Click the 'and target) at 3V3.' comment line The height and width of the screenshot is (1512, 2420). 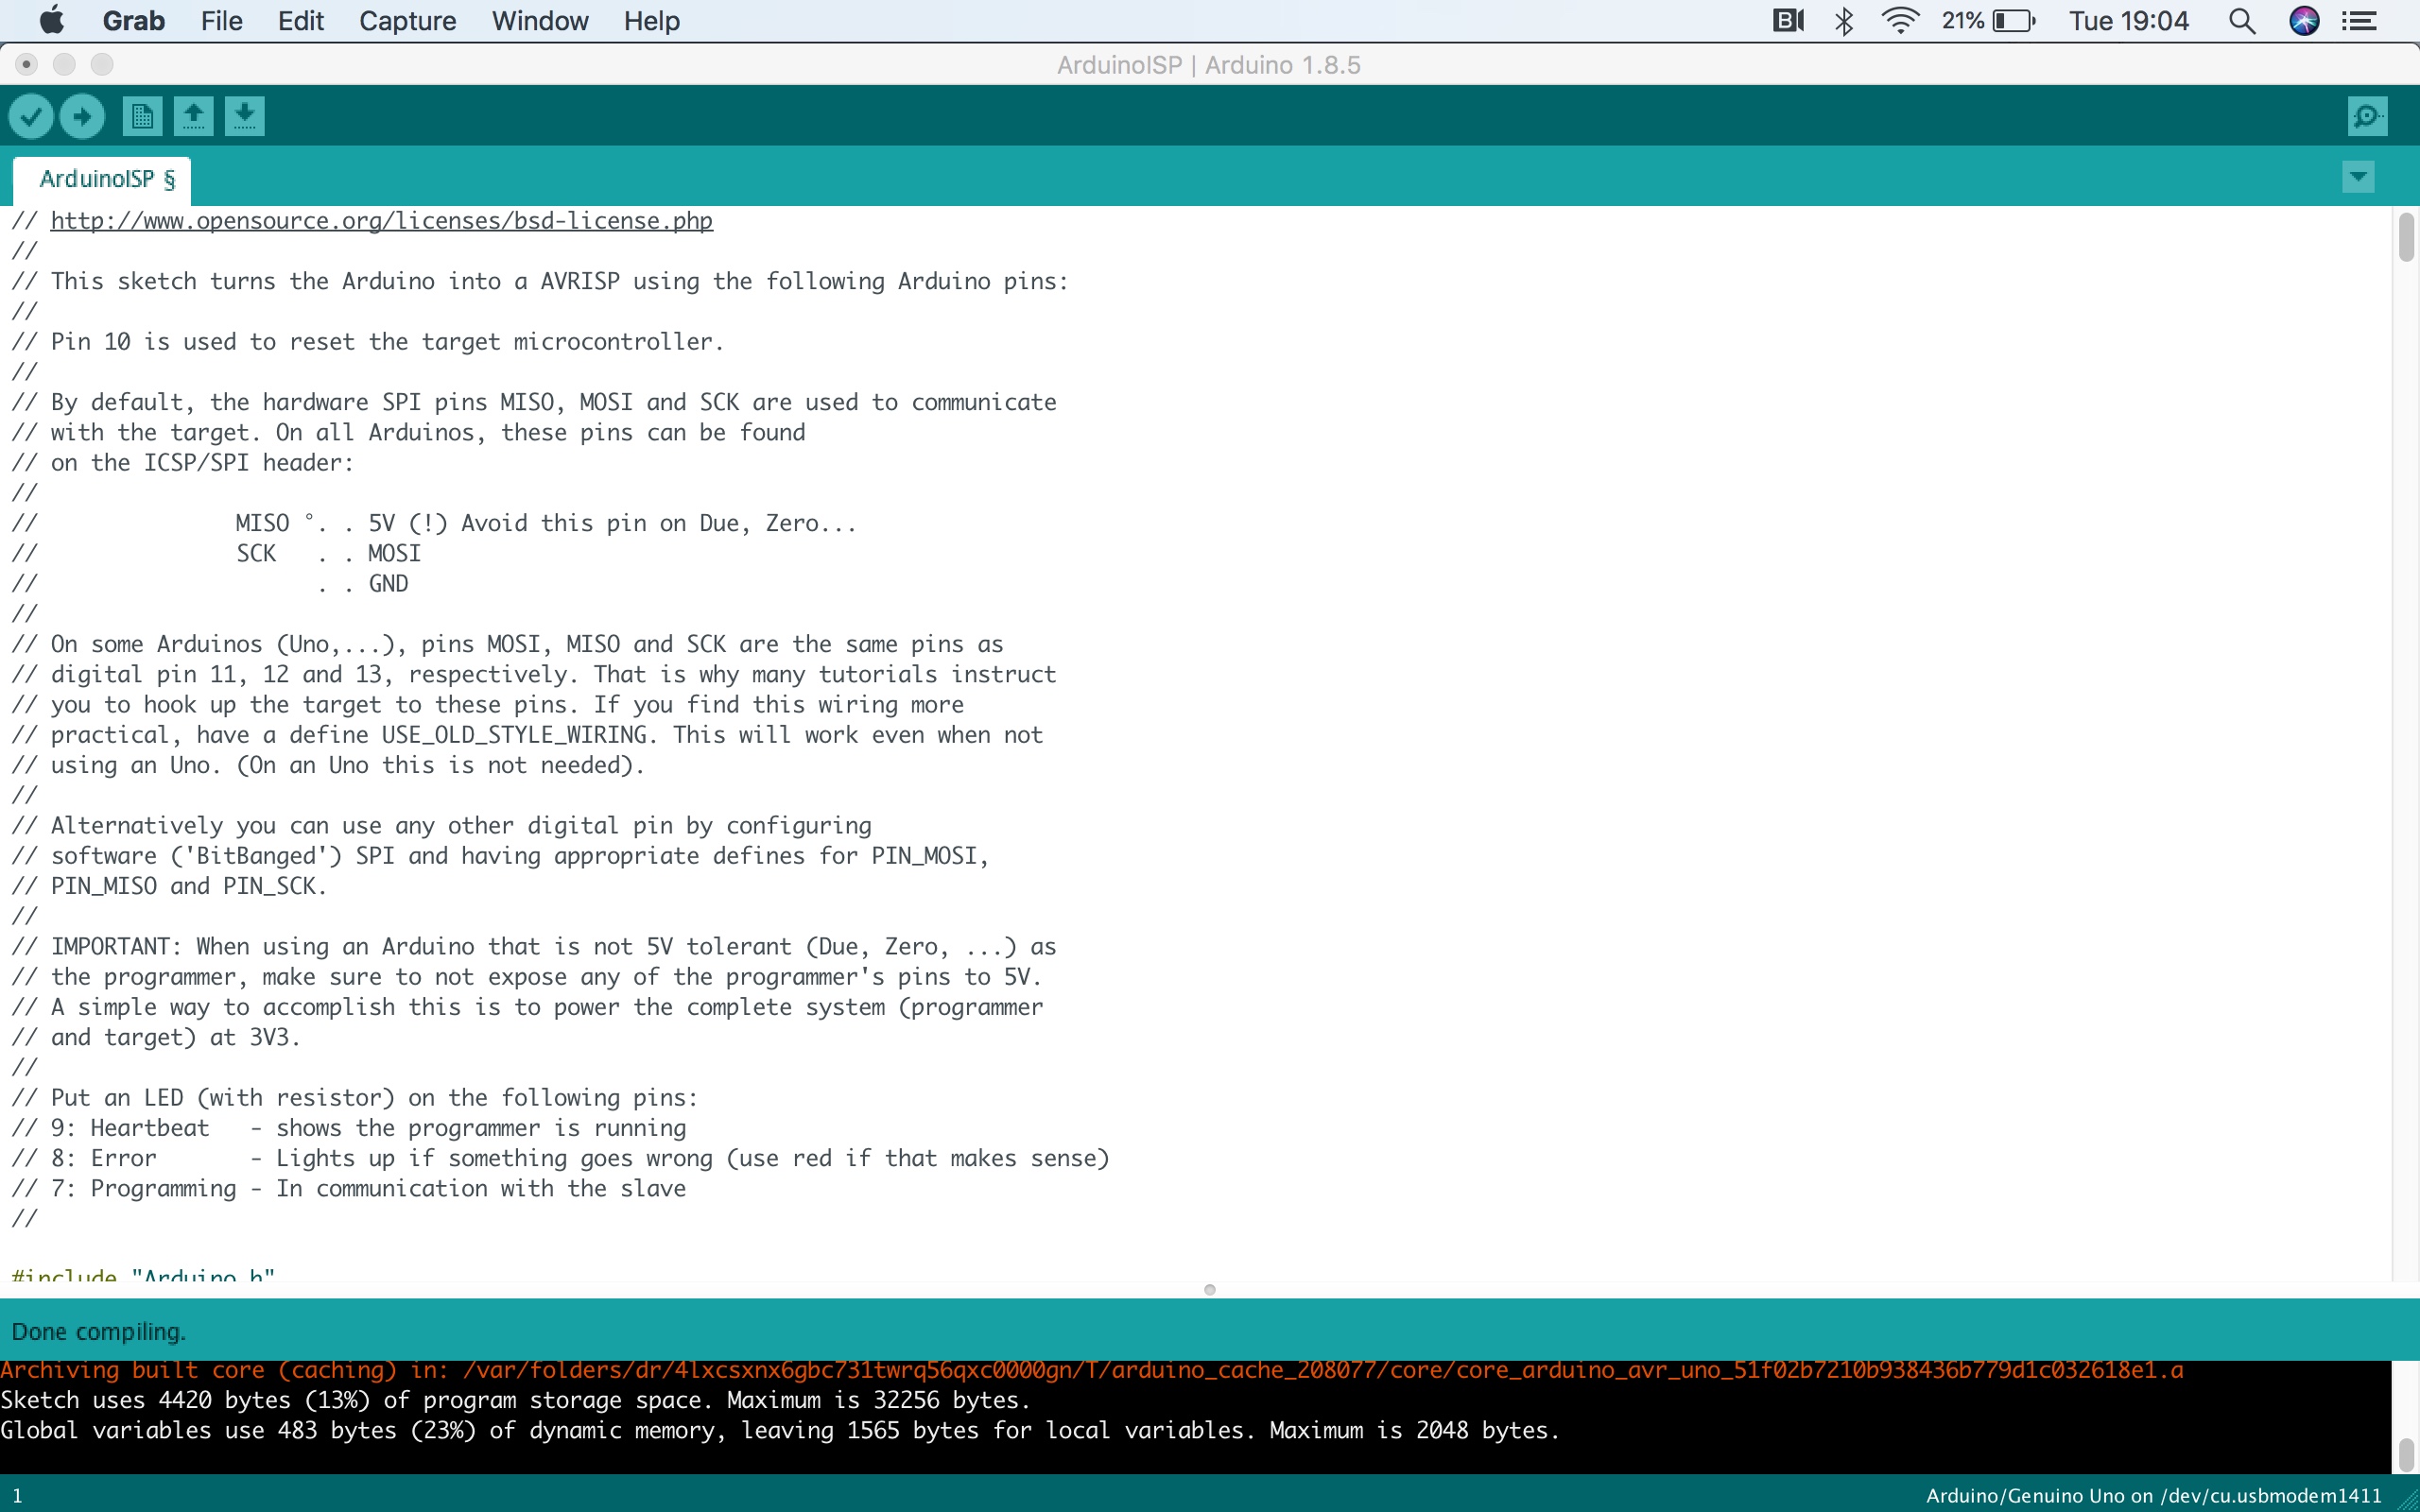tap(156, 1037)
